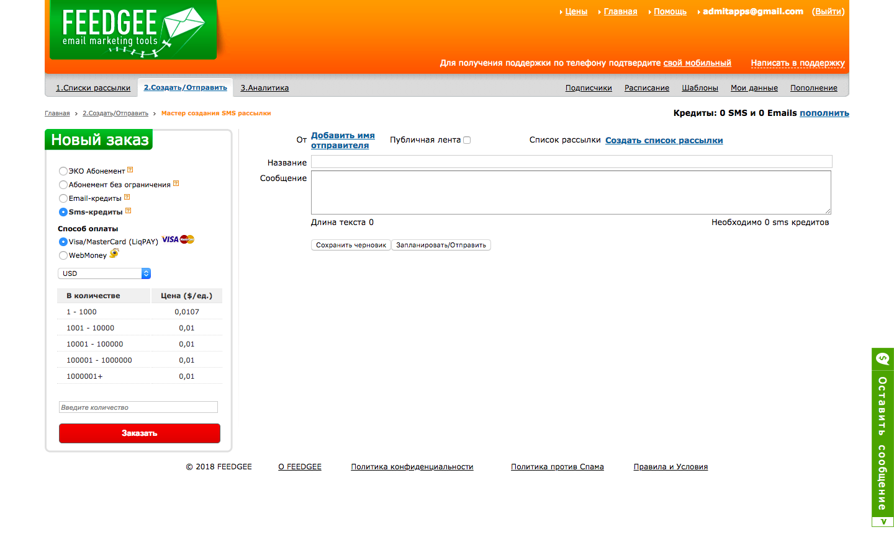Image resolution: width=894 pixels, height=558 pixels.
Task: Collapse the feedback tab with bottom arrow
Action: [x=883, y=521]
